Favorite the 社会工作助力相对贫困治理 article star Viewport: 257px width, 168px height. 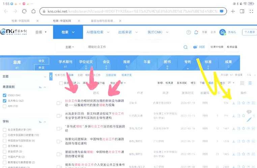pos(244,103)
